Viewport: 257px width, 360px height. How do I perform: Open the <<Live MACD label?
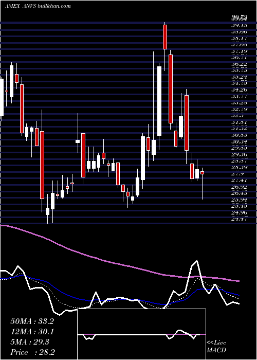pyautogui.click(x=216, y=347)
